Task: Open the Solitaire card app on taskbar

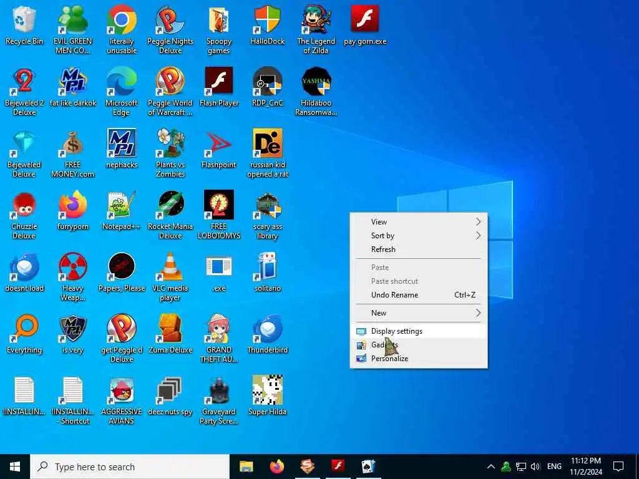Action: click(368, 467)
